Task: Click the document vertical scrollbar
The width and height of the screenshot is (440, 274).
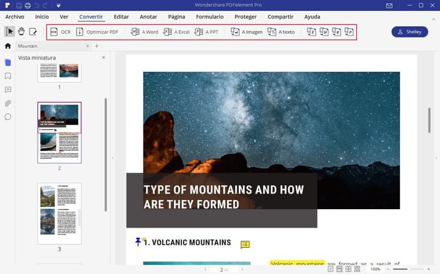Action: coord(429,120)
